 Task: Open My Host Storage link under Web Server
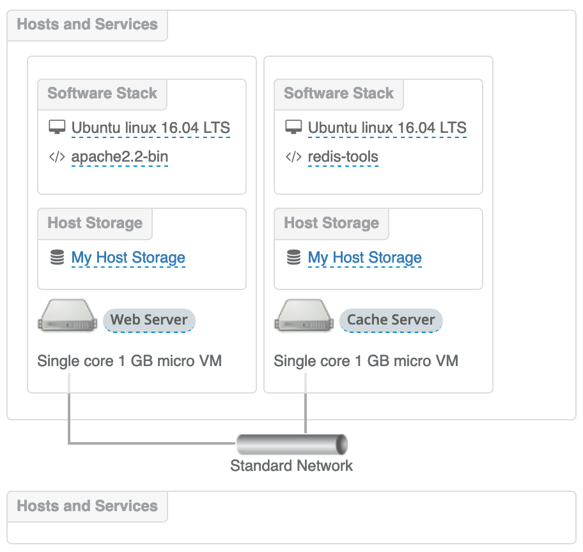click(128, 257)
